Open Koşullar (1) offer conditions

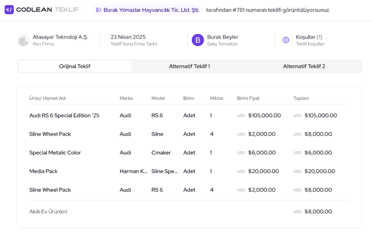pos(309,37)
